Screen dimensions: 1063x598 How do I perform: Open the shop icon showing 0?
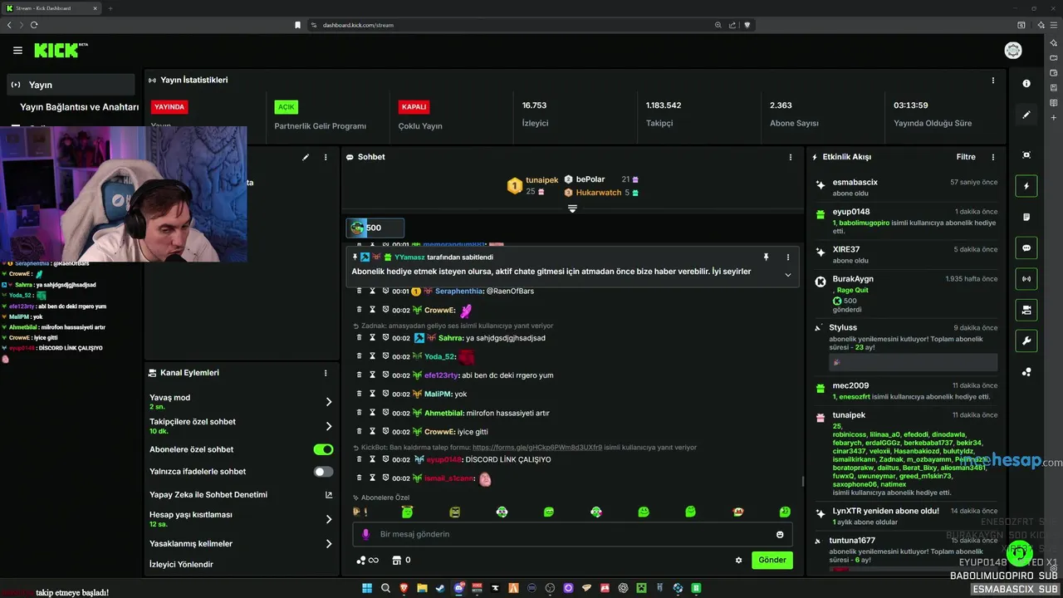402,560
